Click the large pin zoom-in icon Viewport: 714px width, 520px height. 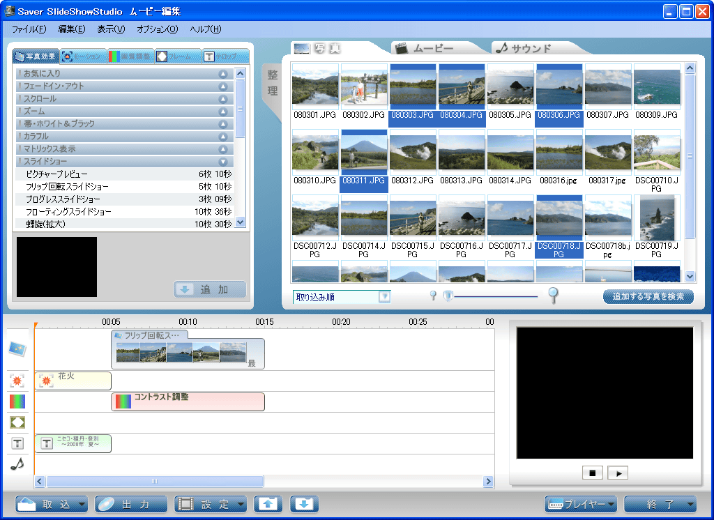click(553, 295)
